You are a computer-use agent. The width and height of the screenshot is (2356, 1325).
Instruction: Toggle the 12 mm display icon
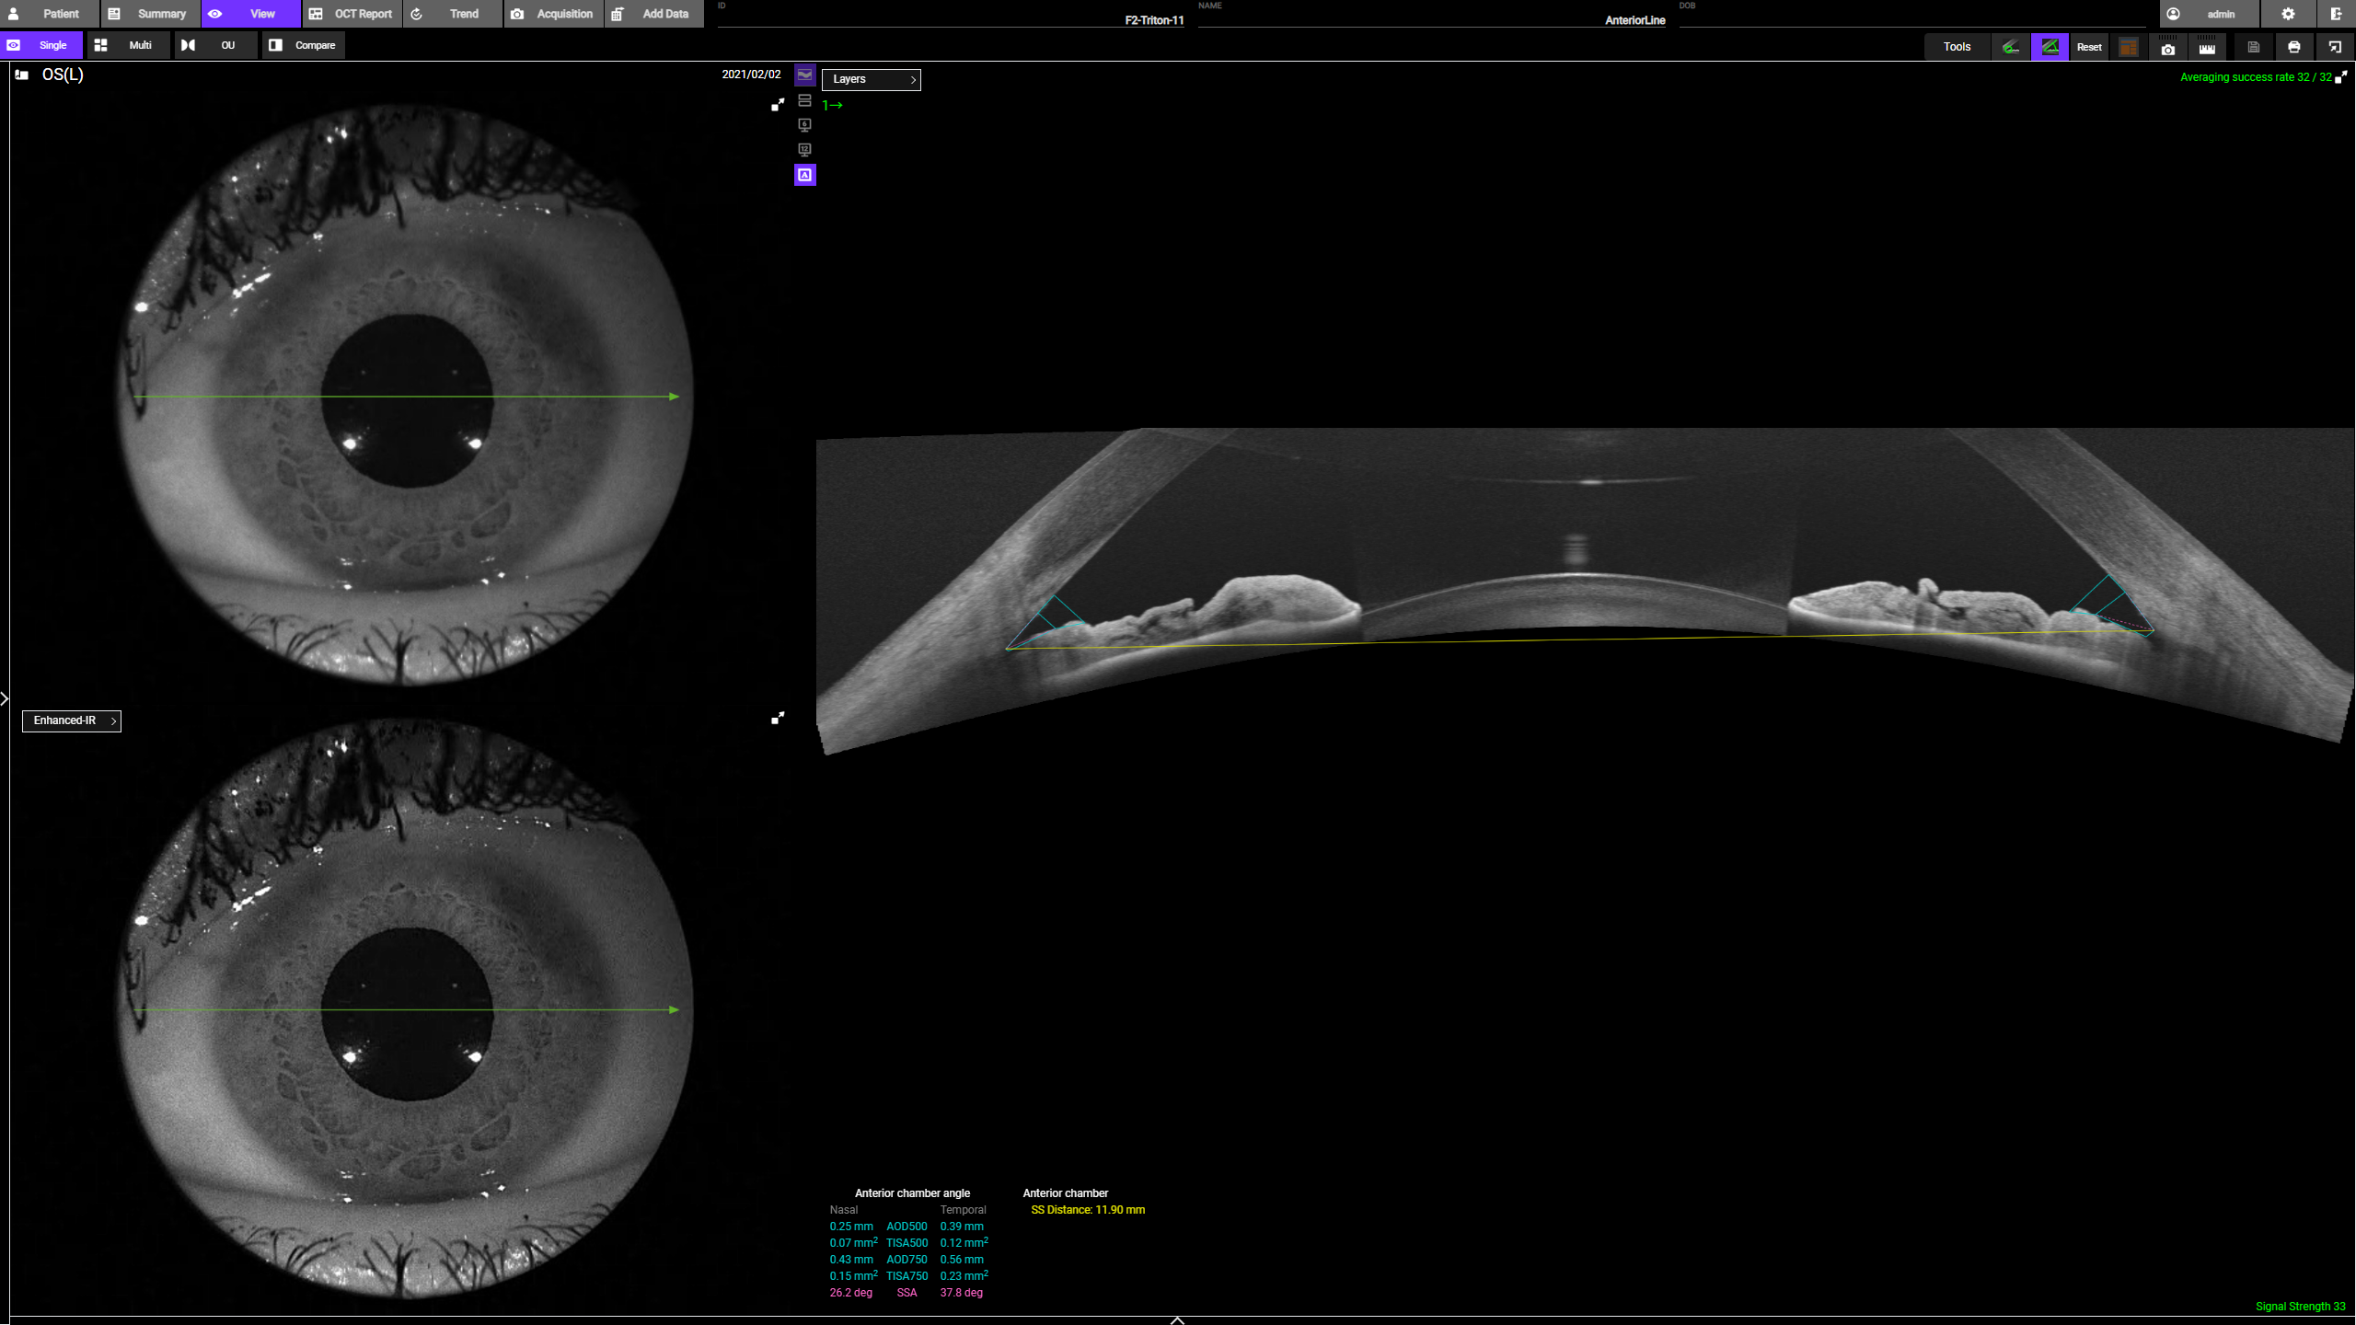pos(805,150)
